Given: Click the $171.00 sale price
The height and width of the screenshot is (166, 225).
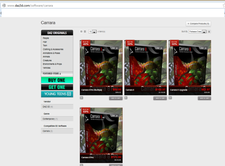Looking at the screenshot, I should tap(116, 157).
